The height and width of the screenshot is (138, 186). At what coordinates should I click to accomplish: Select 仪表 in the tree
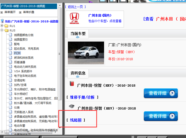17,108
